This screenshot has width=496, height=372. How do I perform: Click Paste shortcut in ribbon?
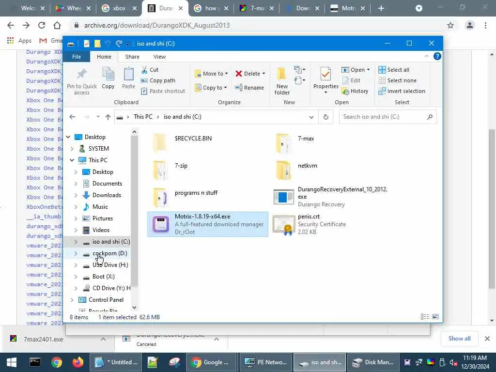click(x=163, y=91)
